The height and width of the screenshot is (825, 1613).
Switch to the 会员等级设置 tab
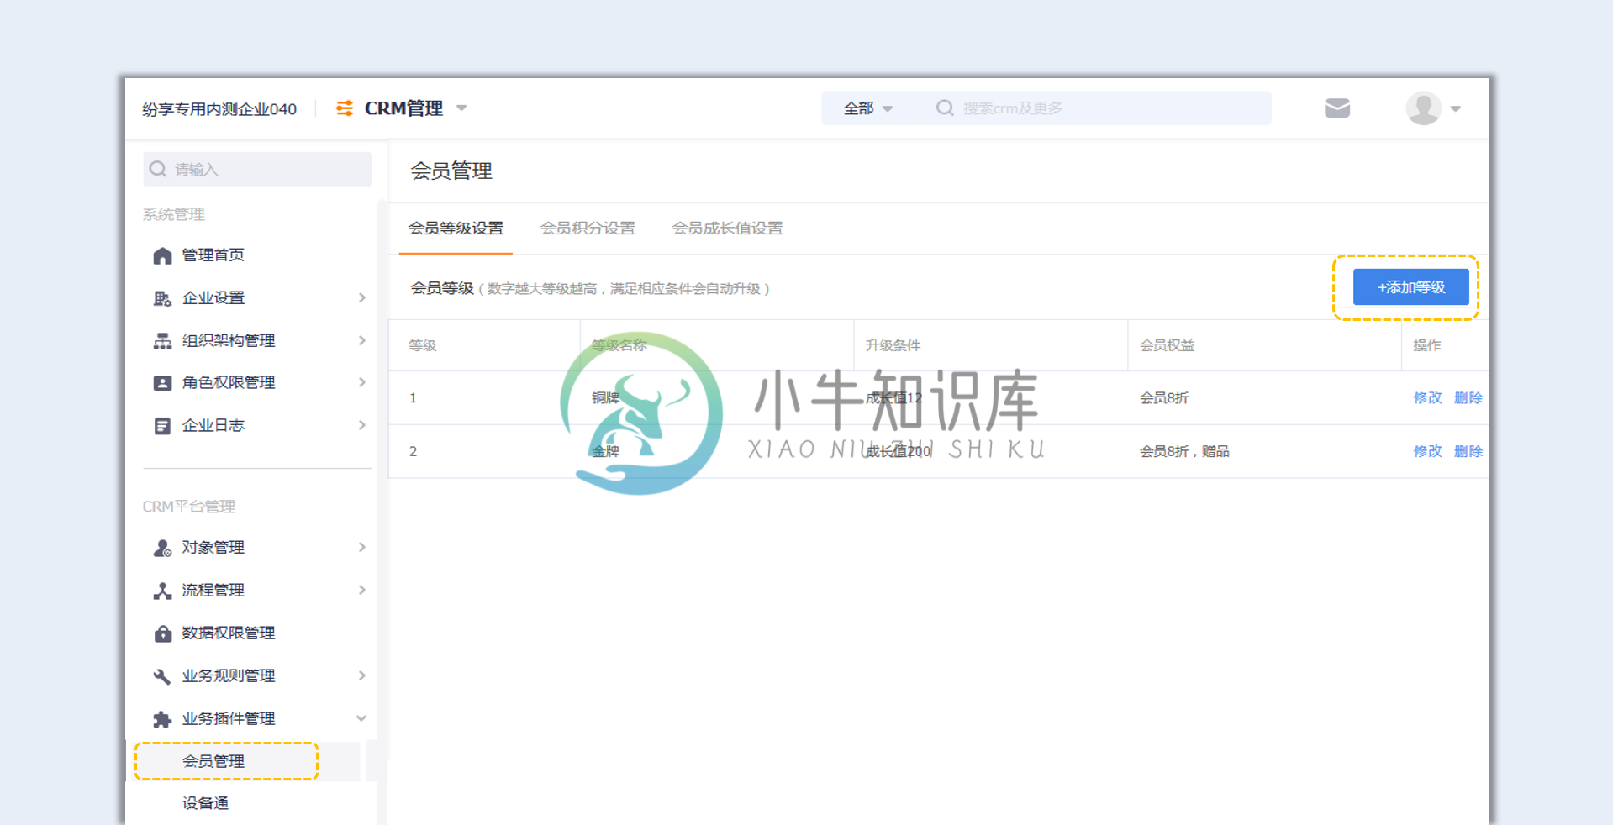click(x=456, y=229)
